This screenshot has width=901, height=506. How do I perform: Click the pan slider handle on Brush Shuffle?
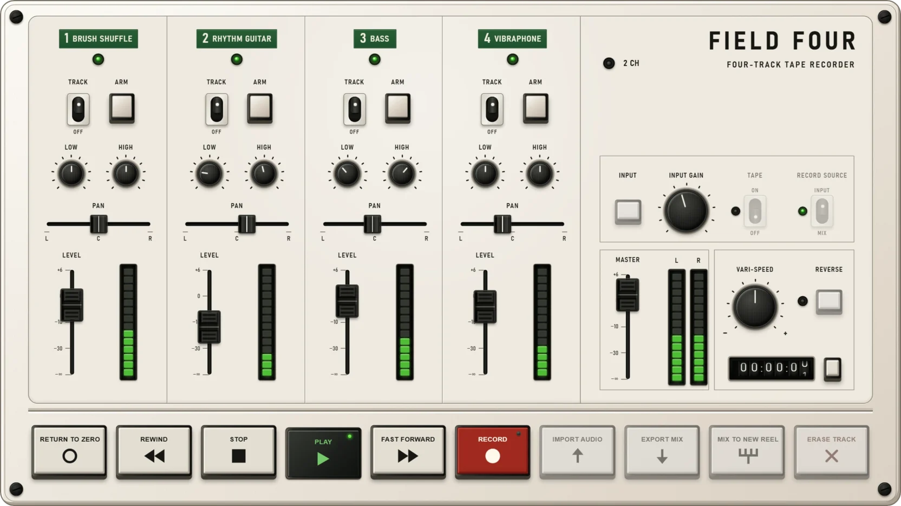99,224
